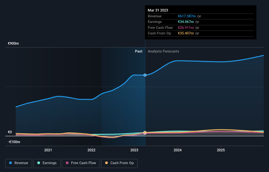Click the €900m y-axis label

click(13, 43)
